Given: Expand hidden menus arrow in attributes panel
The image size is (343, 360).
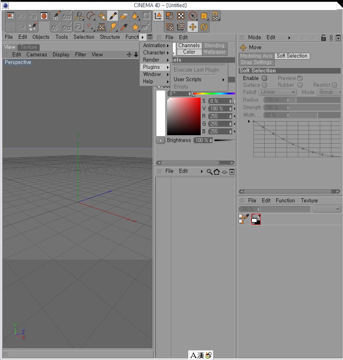Looking at the screenshot, I should pos(289,38).
